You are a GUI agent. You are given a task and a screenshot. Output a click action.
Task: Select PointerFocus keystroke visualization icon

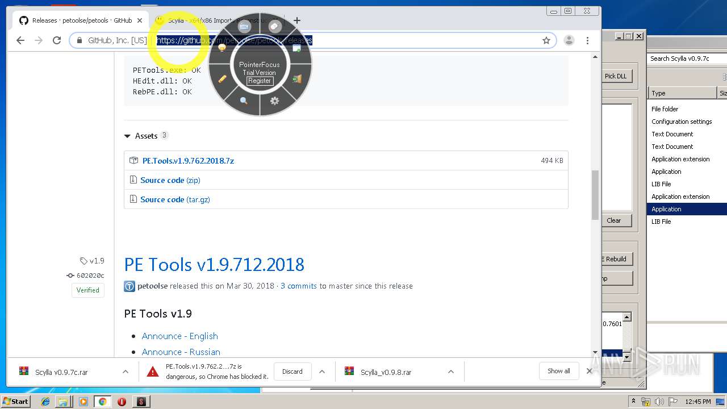click(x=245, y=27)
